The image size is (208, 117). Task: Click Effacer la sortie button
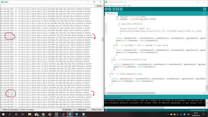point(96,110)
